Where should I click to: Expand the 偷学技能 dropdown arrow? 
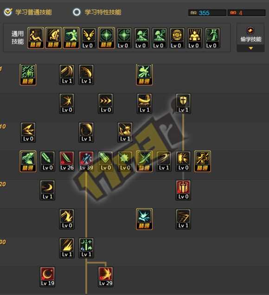250,48
